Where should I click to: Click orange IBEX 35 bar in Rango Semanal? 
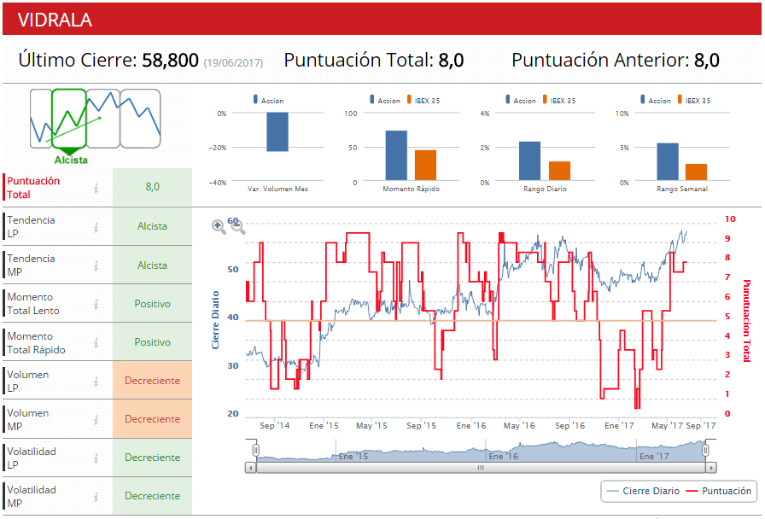[x=696, y=172]
